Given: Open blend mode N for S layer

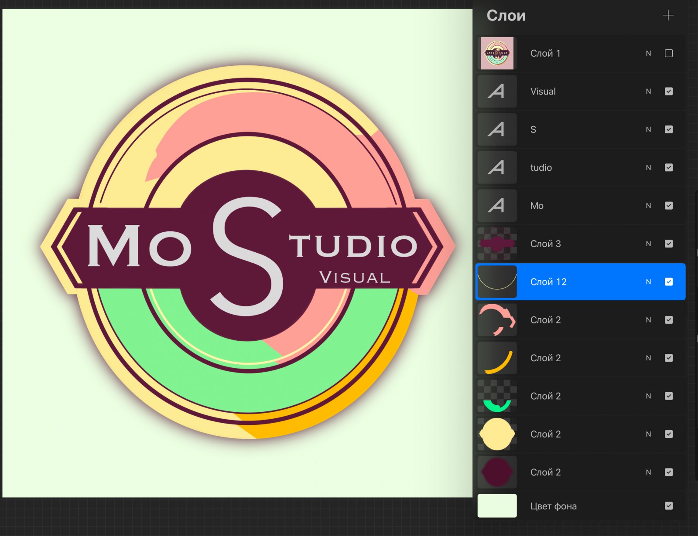Looking at the screenshot, I should [649, 129].
